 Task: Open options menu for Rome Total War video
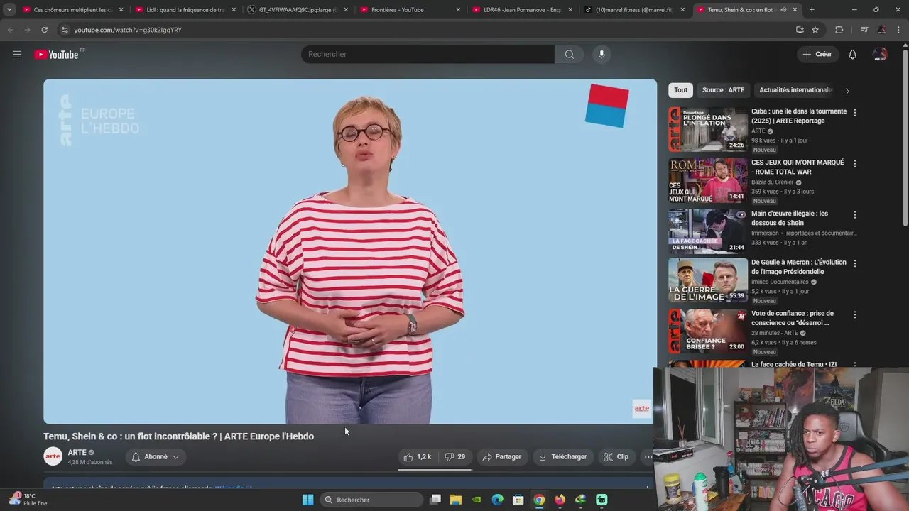click(854, 163)
